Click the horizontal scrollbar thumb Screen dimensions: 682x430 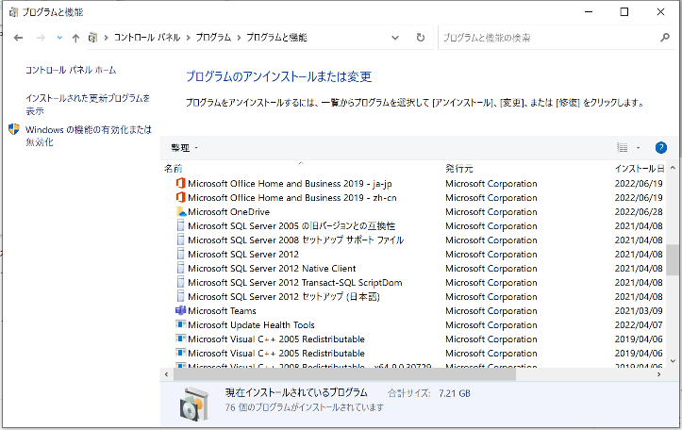[x=344, y=374]
